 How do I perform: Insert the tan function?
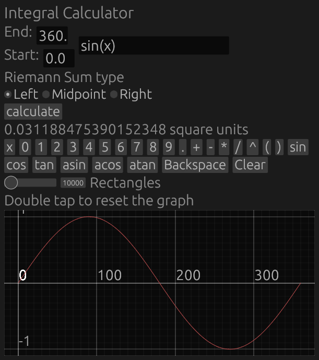coord(44,165)
